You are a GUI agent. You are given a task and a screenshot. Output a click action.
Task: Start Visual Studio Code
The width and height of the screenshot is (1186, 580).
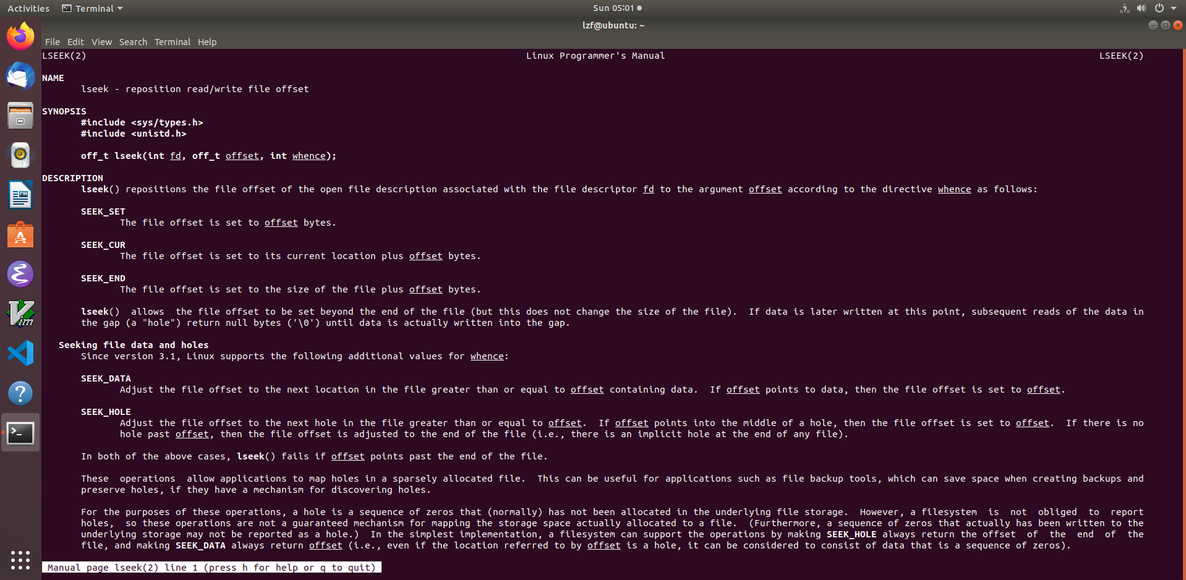click(x=20, y=353)
